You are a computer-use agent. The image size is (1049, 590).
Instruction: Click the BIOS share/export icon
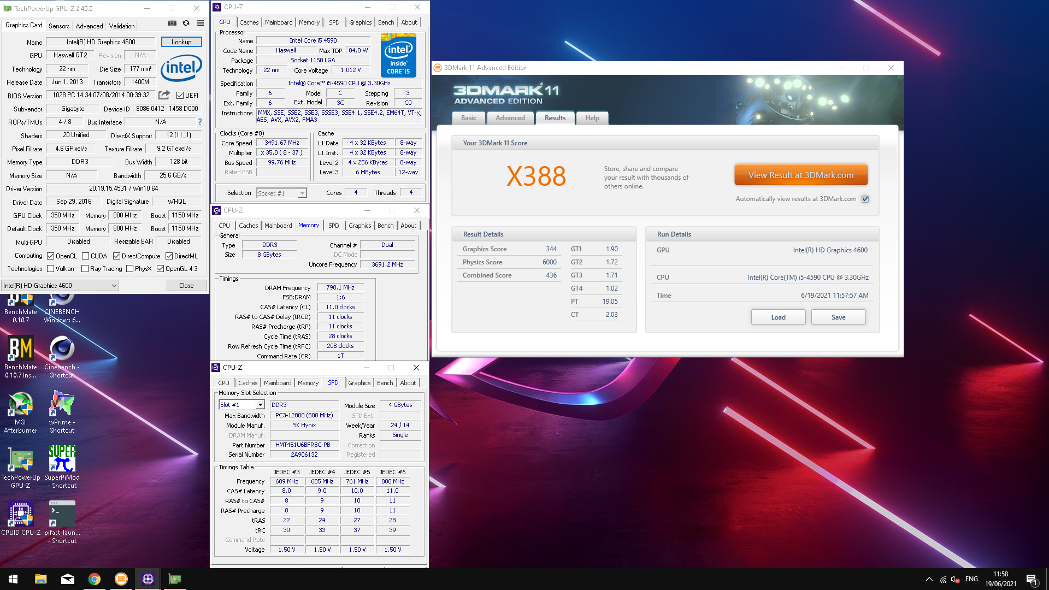point(164,95)
